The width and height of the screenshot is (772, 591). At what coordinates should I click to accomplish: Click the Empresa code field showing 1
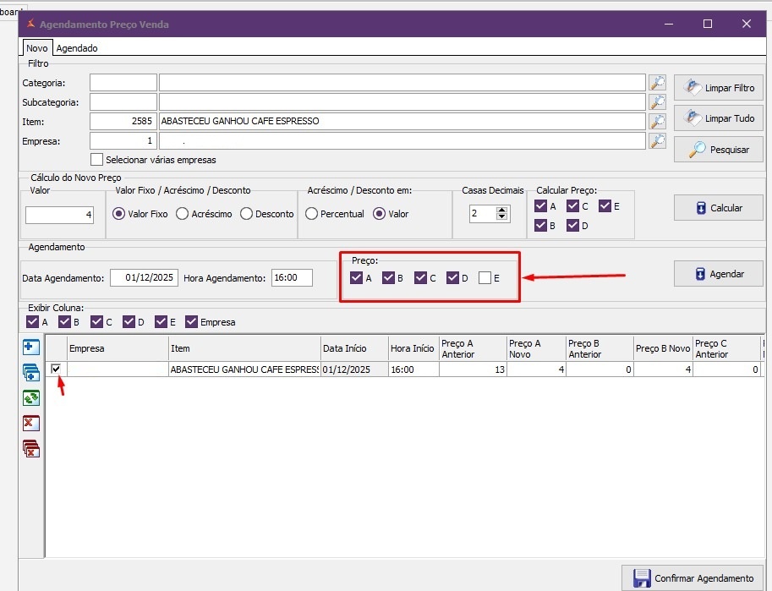(x=123, y=141)
